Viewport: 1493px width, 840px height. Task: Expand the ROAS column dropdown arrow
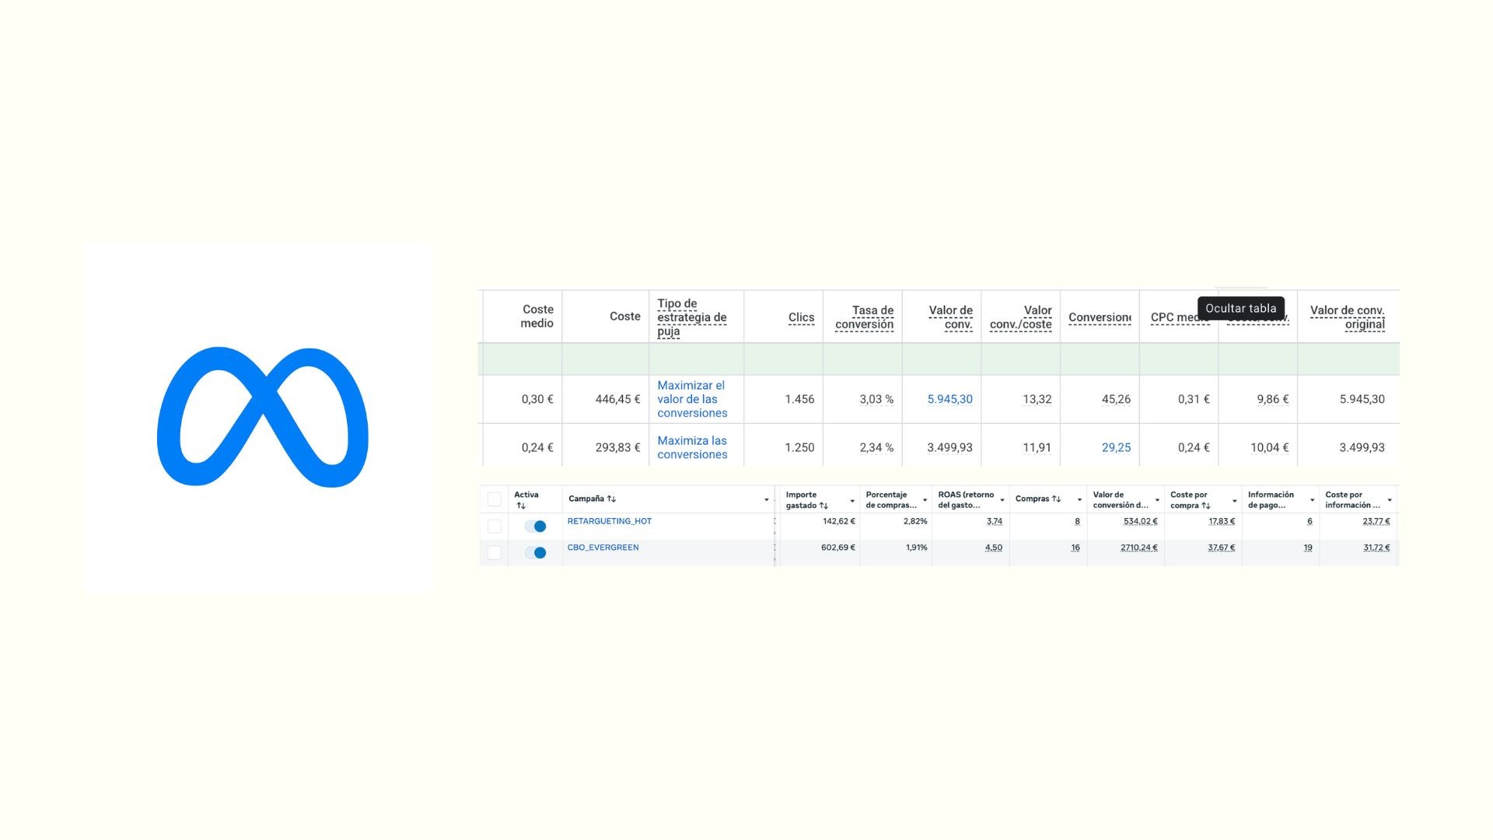click(1002, 500)
